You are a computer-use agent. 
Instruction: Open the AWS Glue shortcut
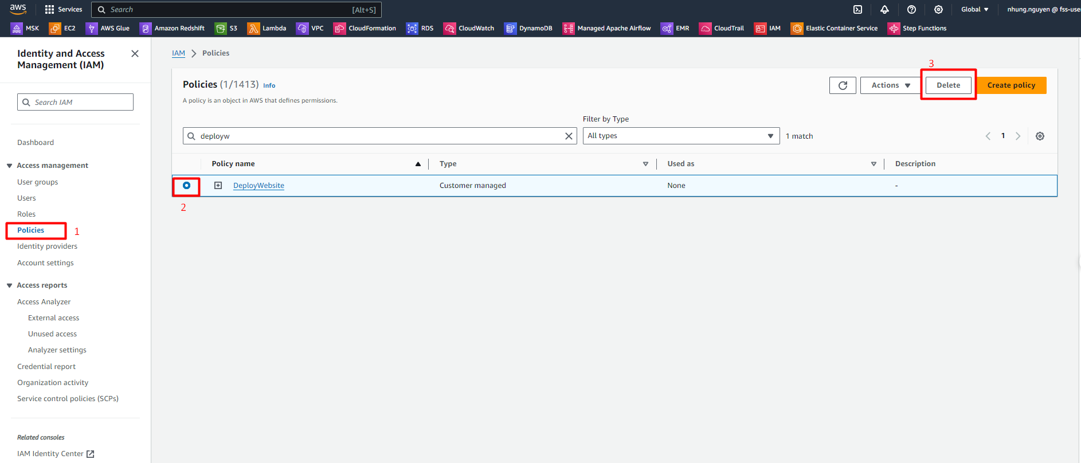click(x=108, y=28)
